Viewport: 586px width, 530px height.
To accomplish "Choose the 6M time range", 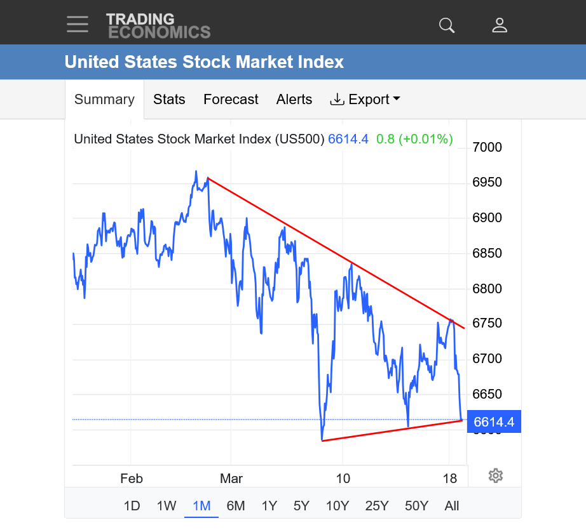I will pyautogui.click(x=236, y=506).
